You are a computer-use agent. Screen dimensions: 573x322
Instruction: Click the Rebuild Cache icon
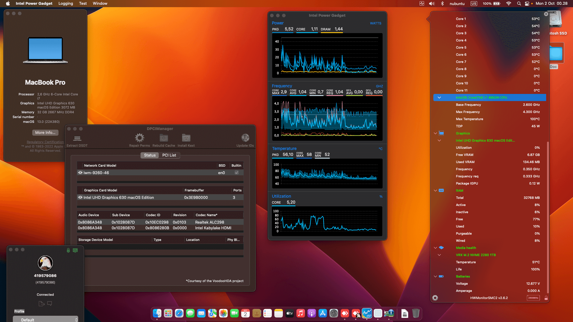click(x=163, y=139)
